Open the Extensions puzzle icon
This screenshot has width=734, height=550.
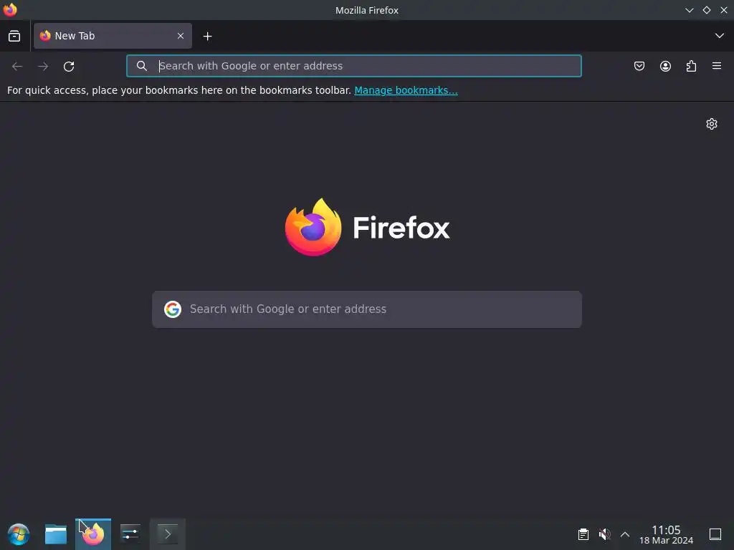pyautogui.click(x=691, y=66)
